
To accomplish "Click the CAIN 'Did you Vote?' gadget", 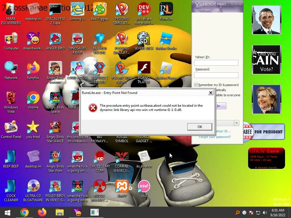I will (267, 60).
